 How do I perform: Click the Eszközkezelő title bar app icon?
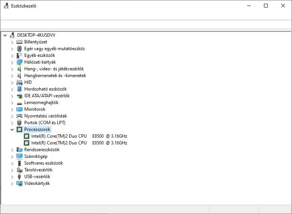[6, 6]
